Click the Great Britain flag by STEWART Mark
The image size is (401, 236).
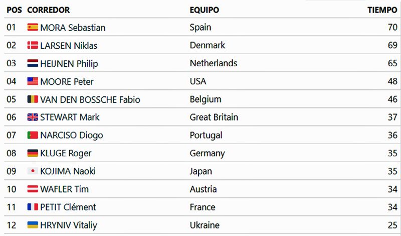pos(33,117)
